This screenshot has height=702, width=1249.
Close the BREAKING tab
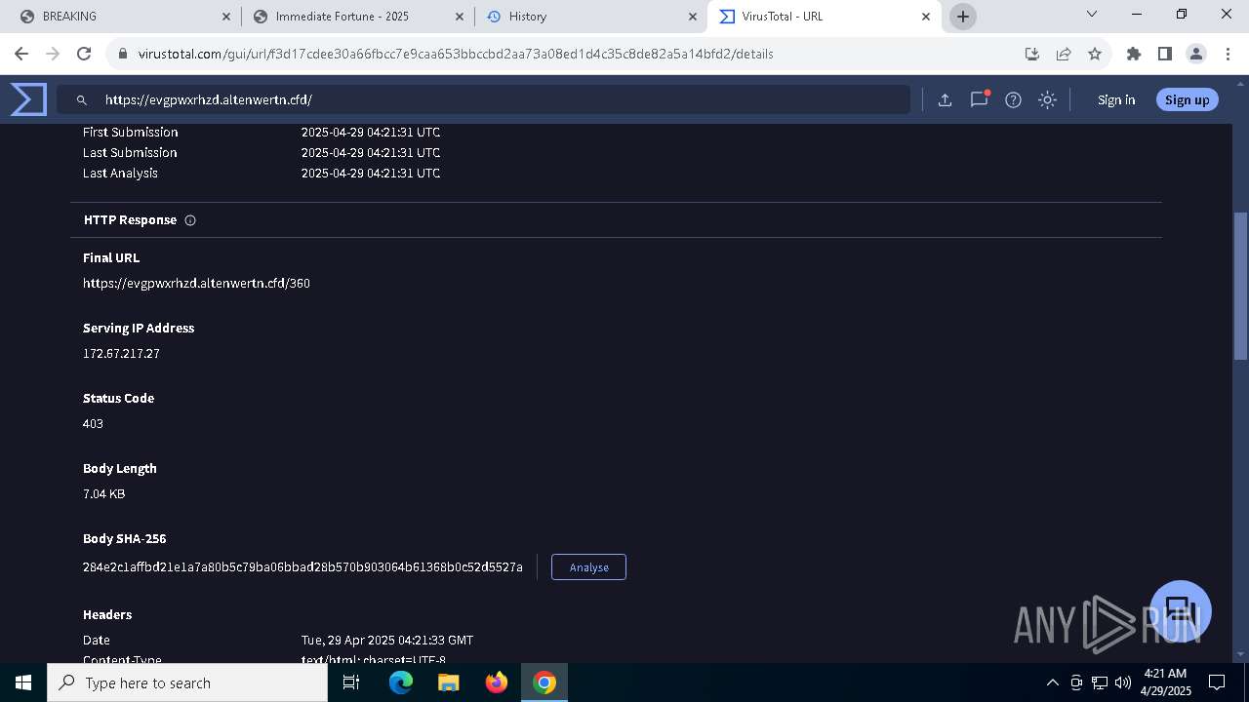(226, 17)
